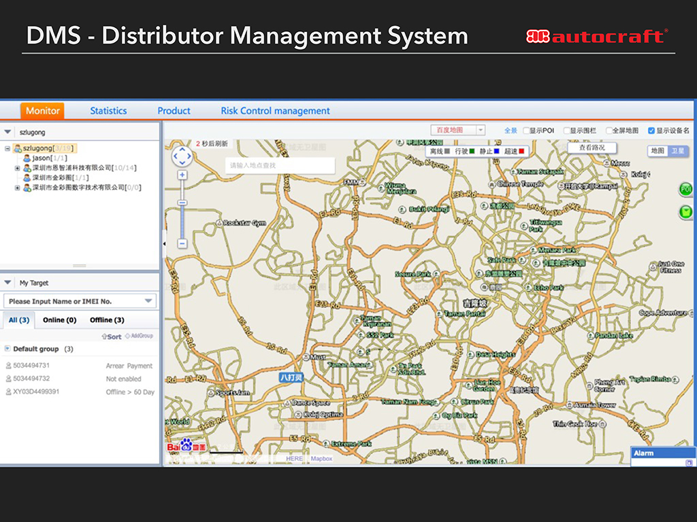Click the user icon of 深圳市金彩图数字技术有限公司

point(27,188)
